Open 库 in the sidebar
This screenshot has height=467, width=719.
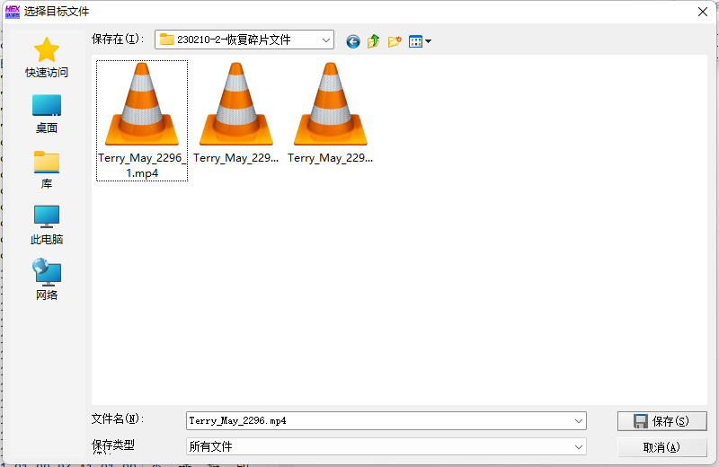(x=47, y=170)
